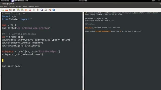This screenshot has width=161, height=90.
Task: Open the File menu
Action: tap(2, 7)
